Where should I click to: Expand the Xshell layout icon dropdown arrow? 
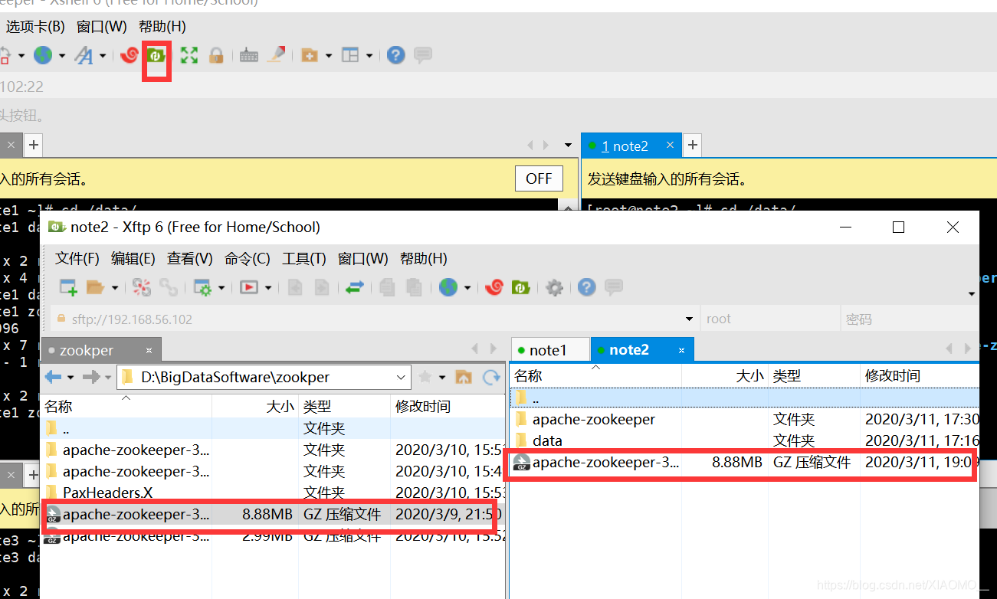tap(369, 55)
